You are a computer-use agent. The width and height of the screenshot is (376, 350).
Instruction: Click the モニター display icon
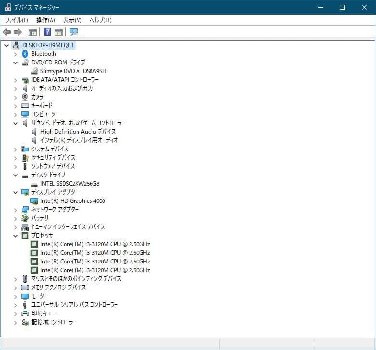click(x=25, y=296)
